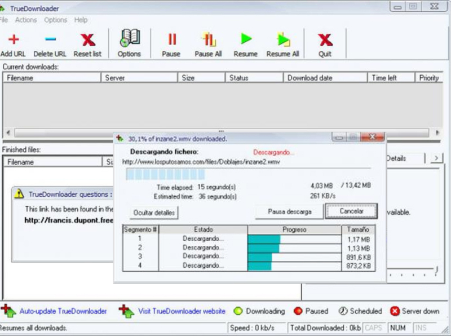Click the main download progress bar

pos(248,174)
